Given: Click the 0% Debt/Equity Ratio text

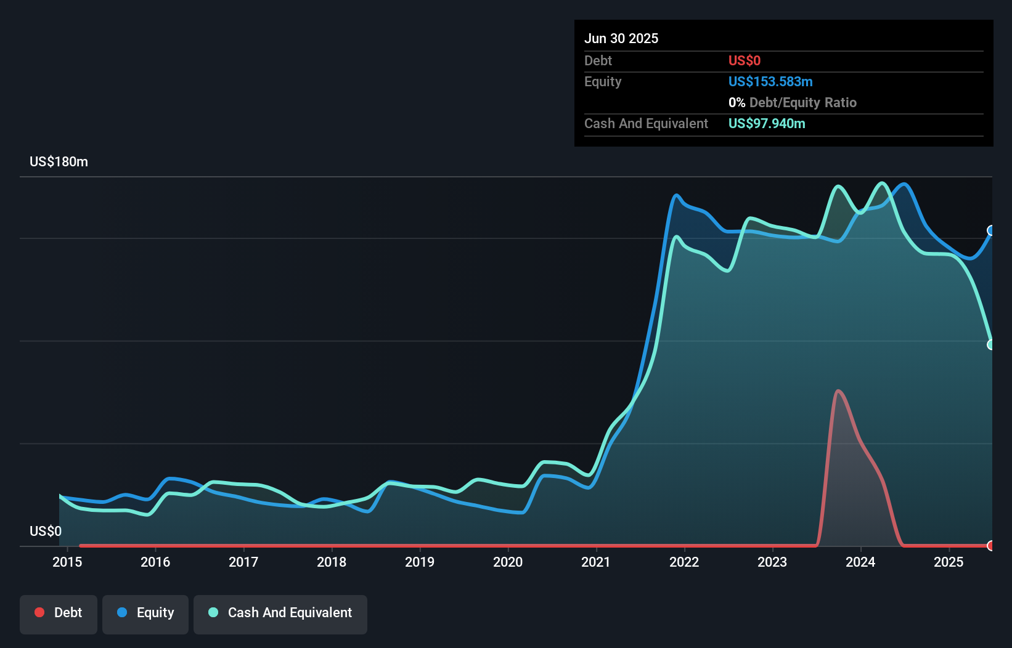Looking at the screenshot, I should coord(793,102).
